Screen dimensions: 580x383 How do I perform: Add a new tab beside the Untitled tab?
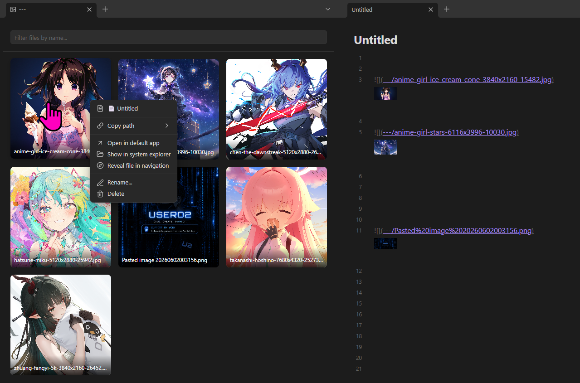coord(447,9)
